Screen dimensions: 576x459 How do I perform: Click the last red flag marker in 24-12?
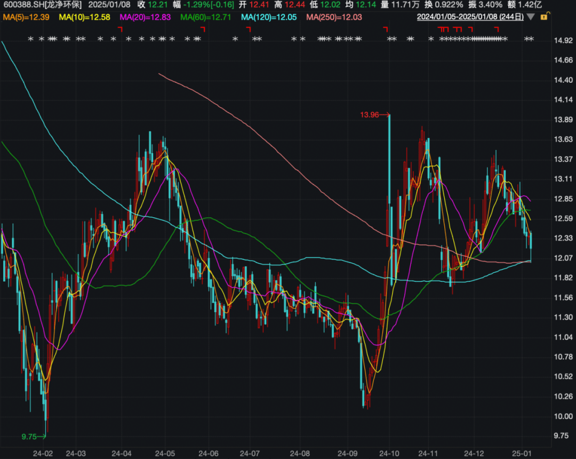point(497,29)
